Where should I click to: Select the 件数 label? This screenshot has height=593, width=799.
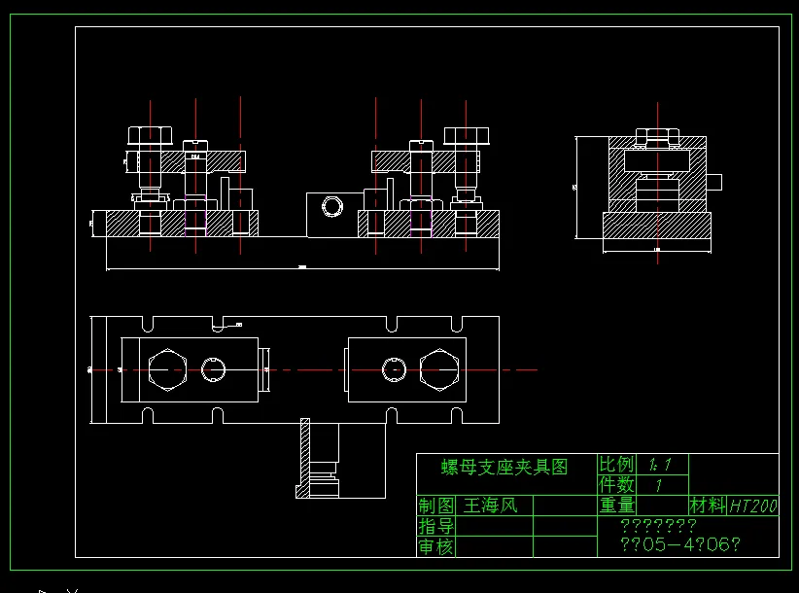pyautogui.click(x=616, y=484)
